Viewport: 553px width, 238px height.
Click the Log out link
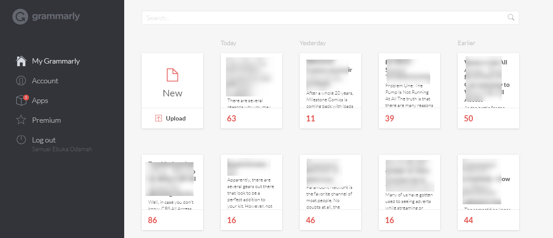[x=44, y=140]
